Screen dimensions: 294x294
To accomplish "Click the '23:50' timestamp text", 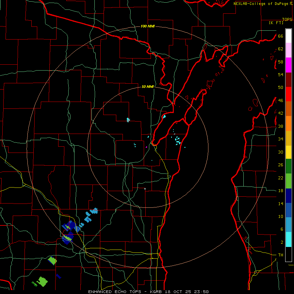I will pyautogui.click(x=202, y=292).
